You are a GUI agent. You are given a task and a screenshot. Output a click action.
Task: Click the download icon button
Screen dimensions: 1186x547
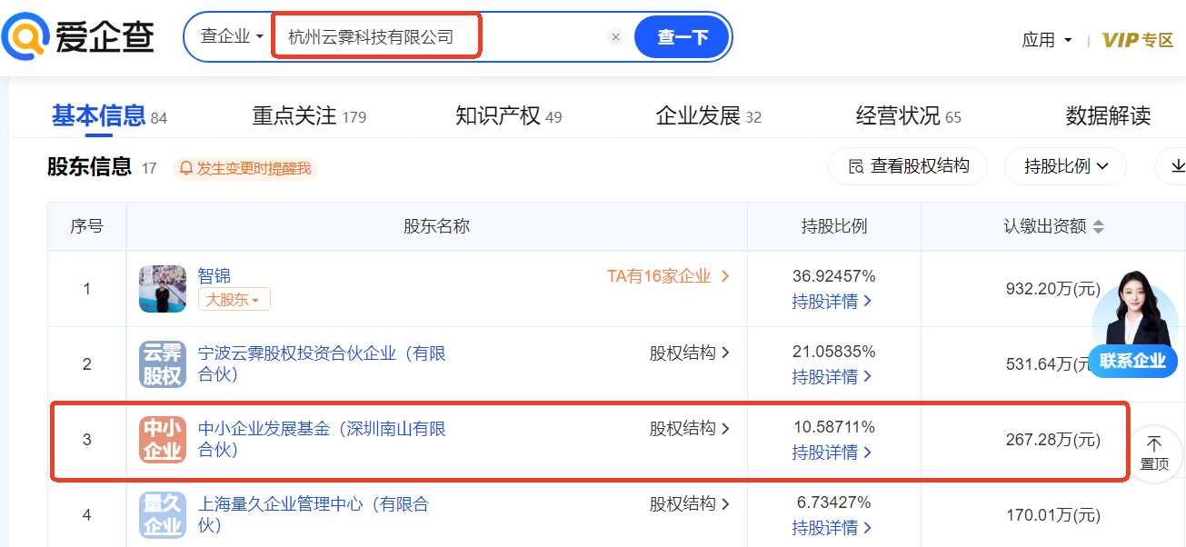tap(1172, 166)
